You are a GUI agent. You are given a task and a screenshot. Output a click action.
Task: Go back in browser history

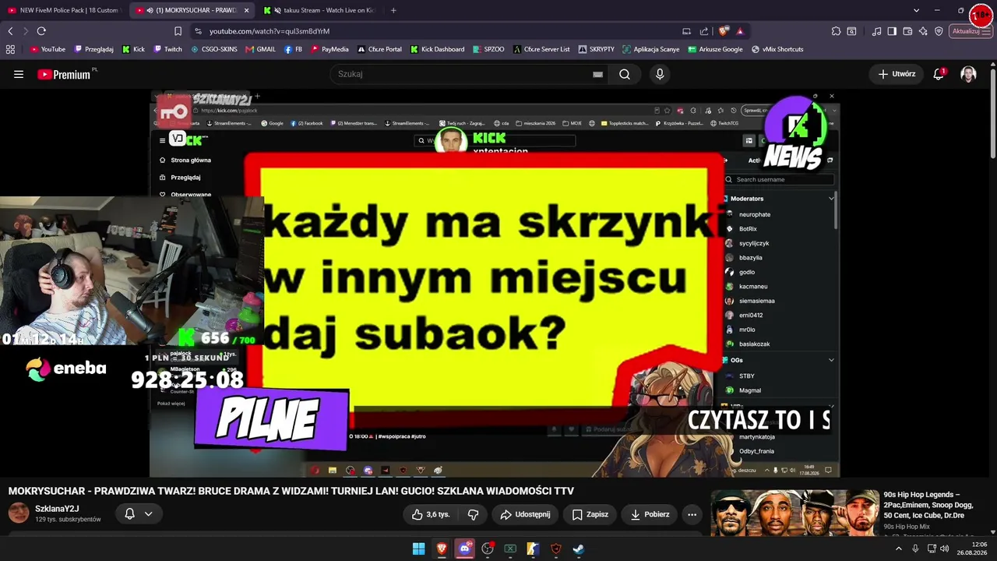click(x=10, y=31)
